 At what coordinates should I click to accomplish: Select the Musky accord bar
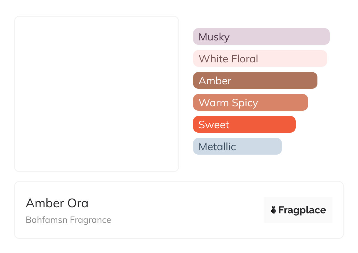[261, 37]
